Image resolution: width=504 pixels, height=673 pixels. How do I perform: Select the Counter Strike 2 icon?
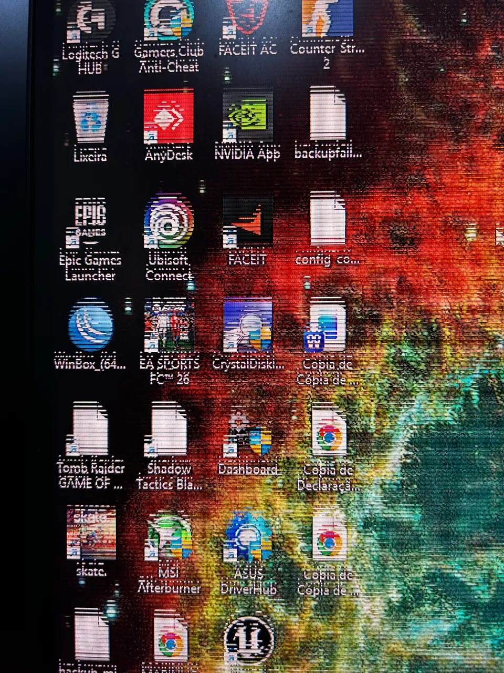(x=327, y=18)
